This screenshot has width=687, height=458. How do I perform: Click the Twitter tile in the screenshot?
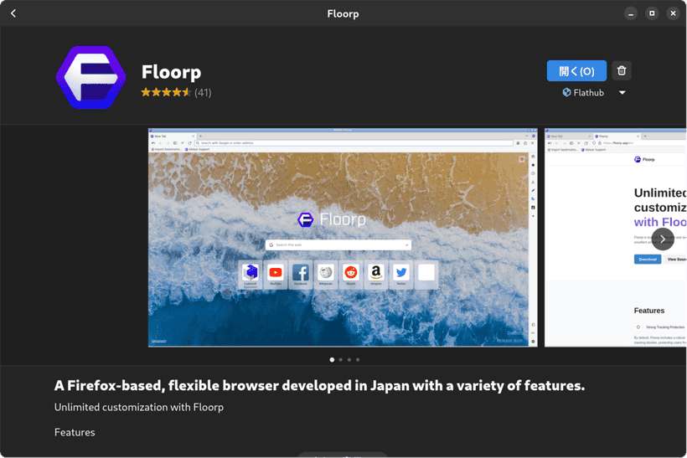click(401, 273)
